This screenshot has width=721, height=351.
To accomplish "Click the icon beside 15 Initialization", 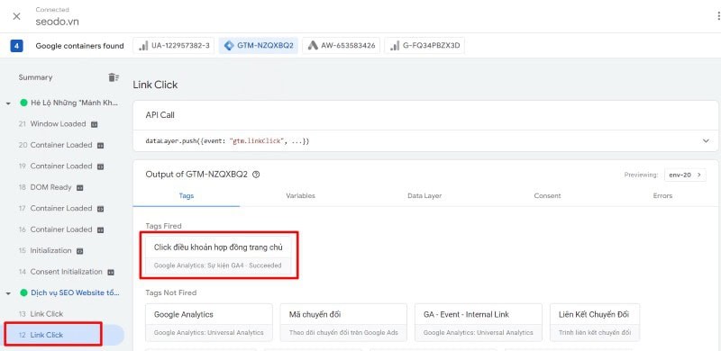I will [x=79, y=251].
